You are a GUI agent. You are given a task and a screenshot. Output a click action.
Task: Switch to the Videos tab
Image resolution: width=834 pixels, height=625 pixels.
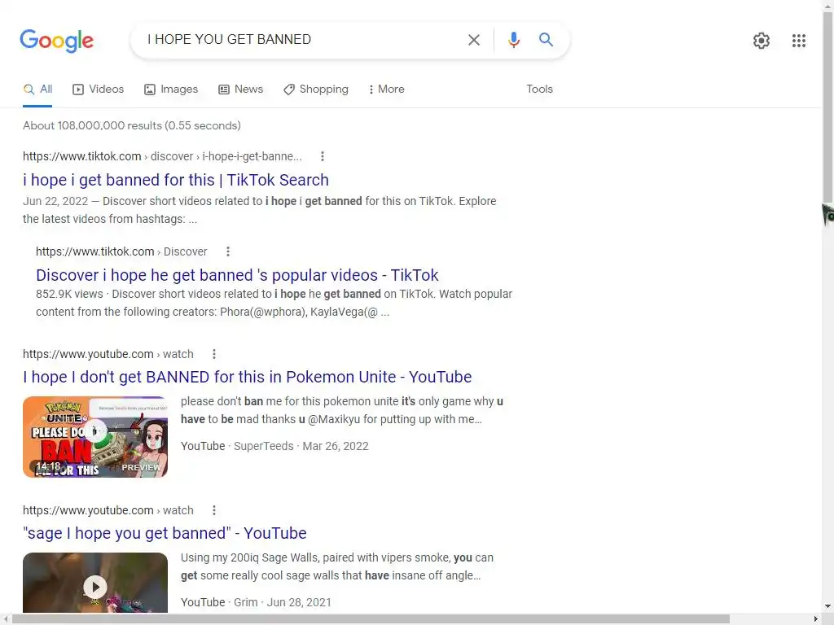pyautogui.click(x=98, y=90)
